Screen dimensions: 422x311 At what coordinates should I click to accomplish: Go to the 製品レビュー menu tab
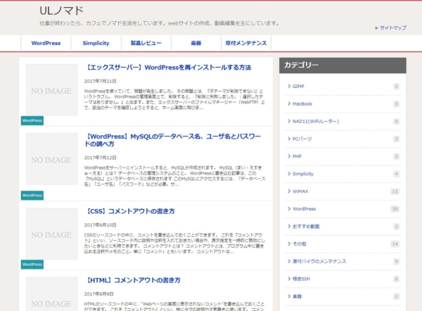pyautogui.click(x=146, y=44)
